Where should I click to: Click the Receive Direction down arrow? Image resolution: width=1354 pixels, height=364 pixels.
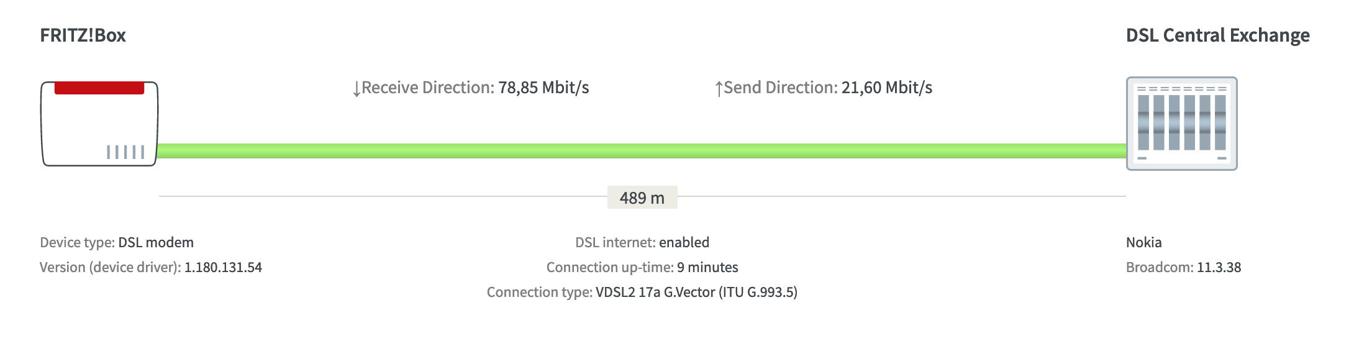pyautogui.click(x=357, y=89)
